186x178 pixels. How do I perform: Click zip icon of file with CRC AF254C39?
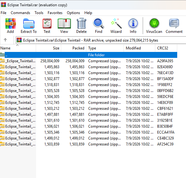pos(2,144)
